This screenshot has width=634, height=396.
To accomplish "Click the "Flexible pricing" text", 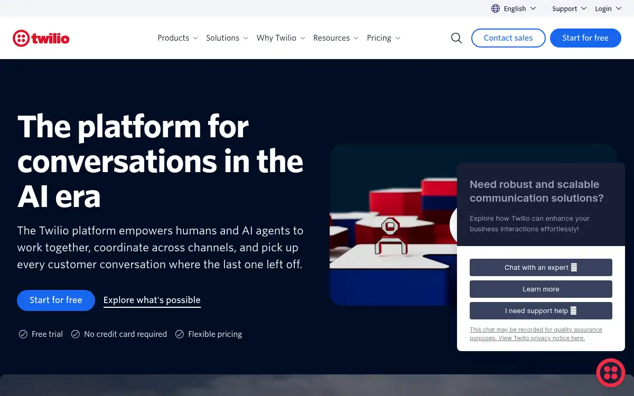I will [x=215, y=334].
